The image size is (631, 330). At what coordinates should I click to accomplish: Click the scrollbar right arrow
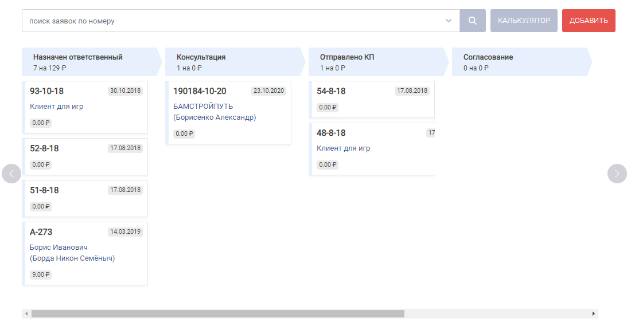point(594,313)
